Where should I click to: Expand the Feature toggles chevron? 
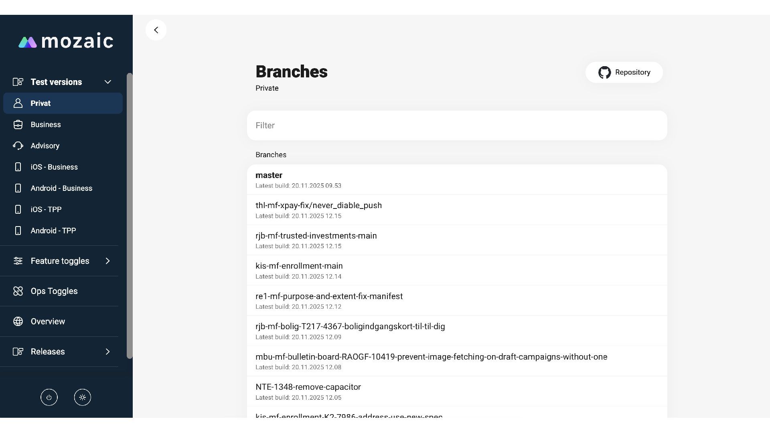(x=107, y=261)
